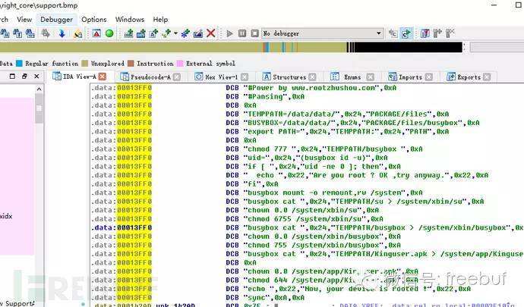The image size is (524, 307).
Task: Pause the process with the pause button
Action: (242, 33)
